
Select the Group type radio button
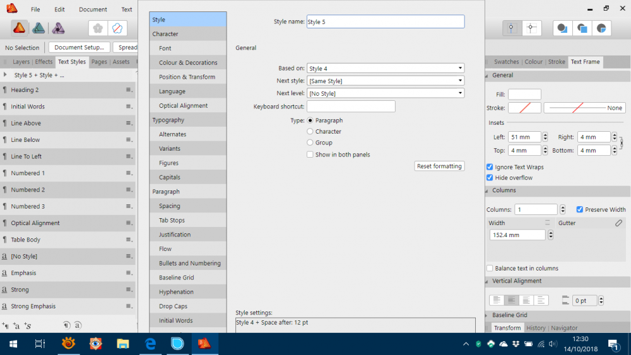[310, 143]
